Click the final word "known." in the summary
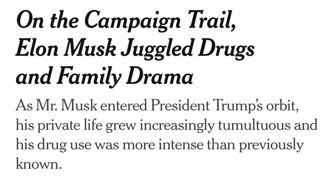The height and width of the screenshot is (182, 336). pos(39,163)
